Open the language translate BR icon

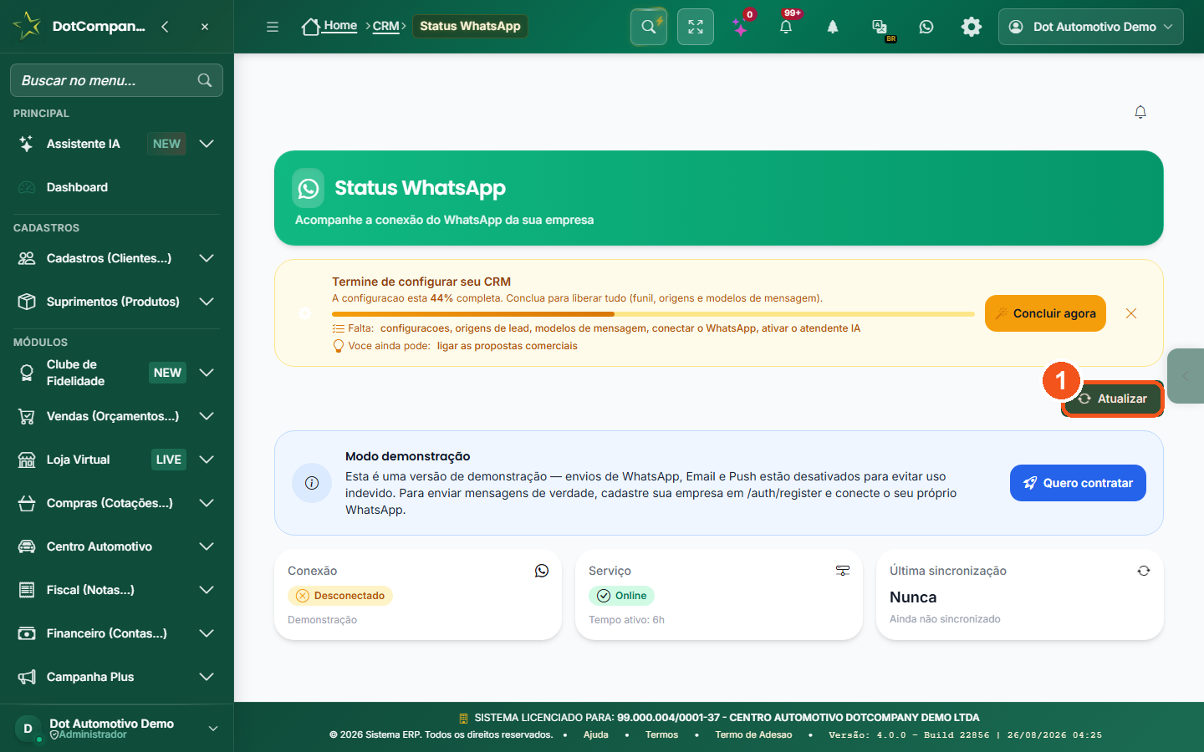click(x=880, y=28)
